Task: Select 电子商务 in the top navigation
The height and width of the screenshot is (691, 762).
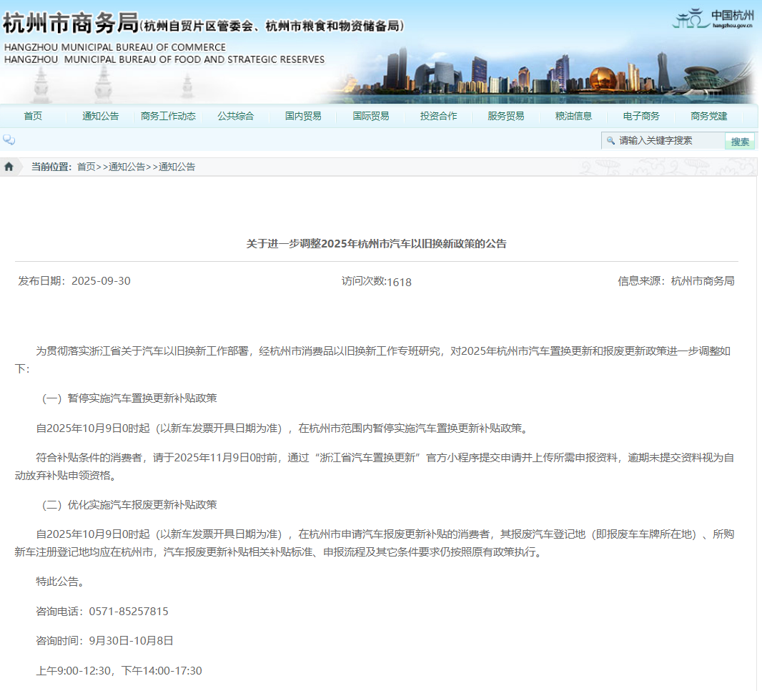Action: [641, 116]
